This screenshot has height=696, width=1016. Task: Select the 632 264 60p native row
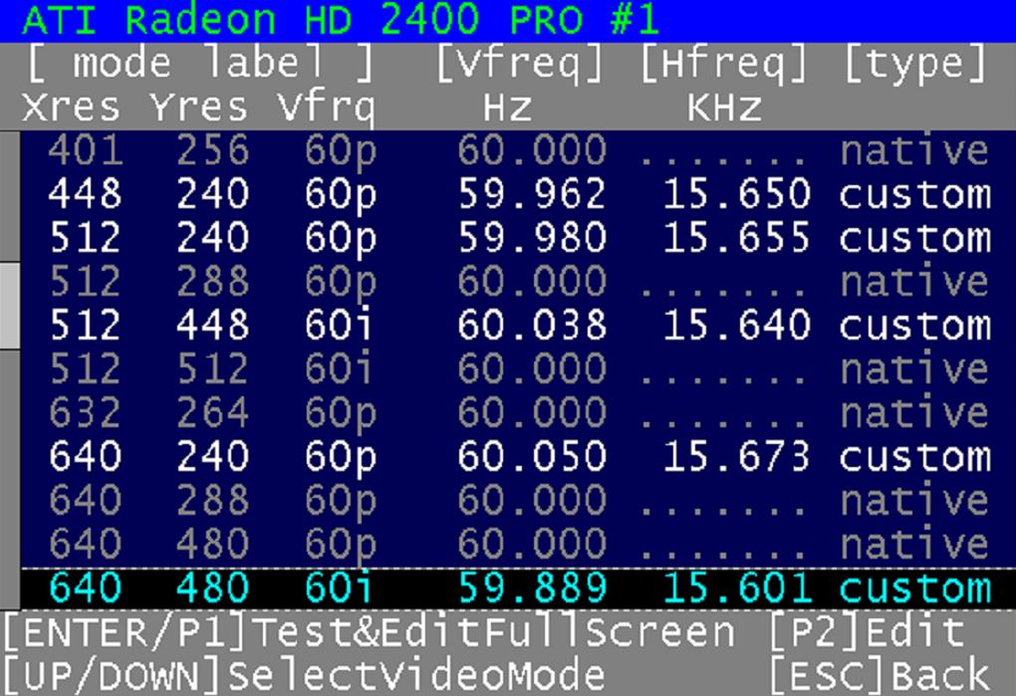(518, 412)
